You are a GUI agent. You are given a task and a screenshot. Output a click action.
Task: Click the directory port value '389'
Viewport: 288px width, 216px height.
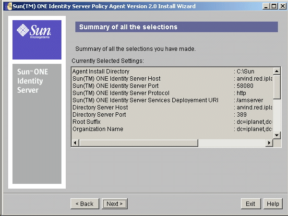(x=242, y=115)
